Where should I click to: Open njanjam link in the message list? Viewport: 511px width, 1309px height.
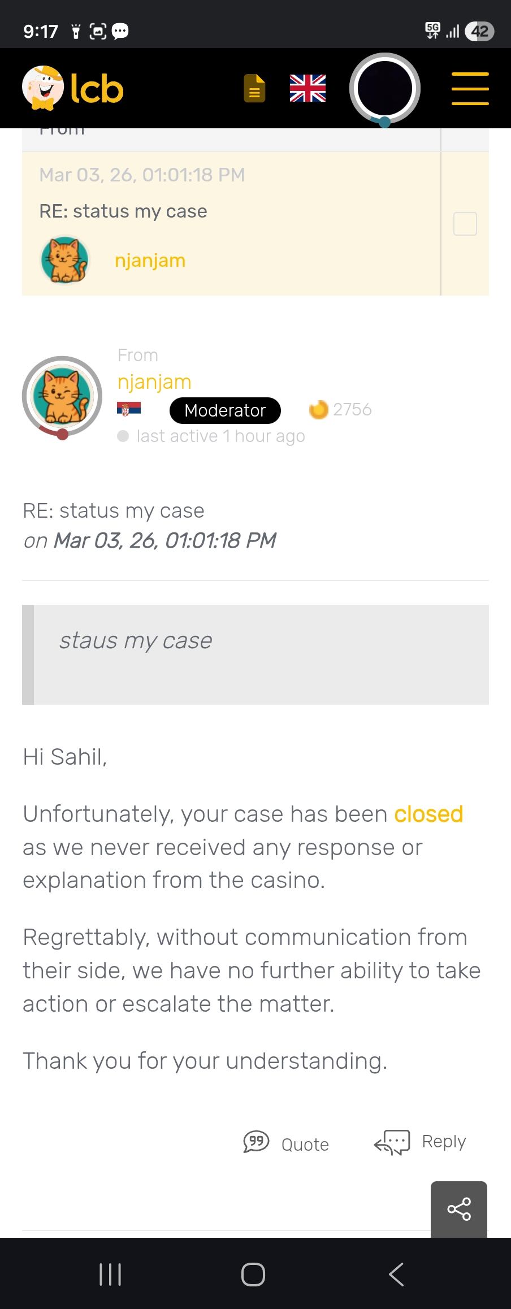pos(150,261)
